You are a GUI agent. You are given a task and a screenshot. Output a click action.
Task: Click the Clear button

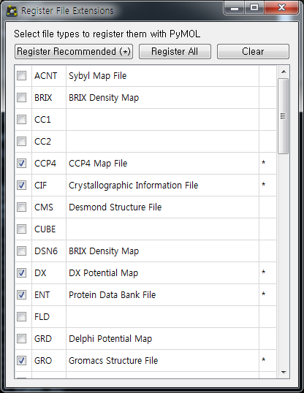[253, 52]
